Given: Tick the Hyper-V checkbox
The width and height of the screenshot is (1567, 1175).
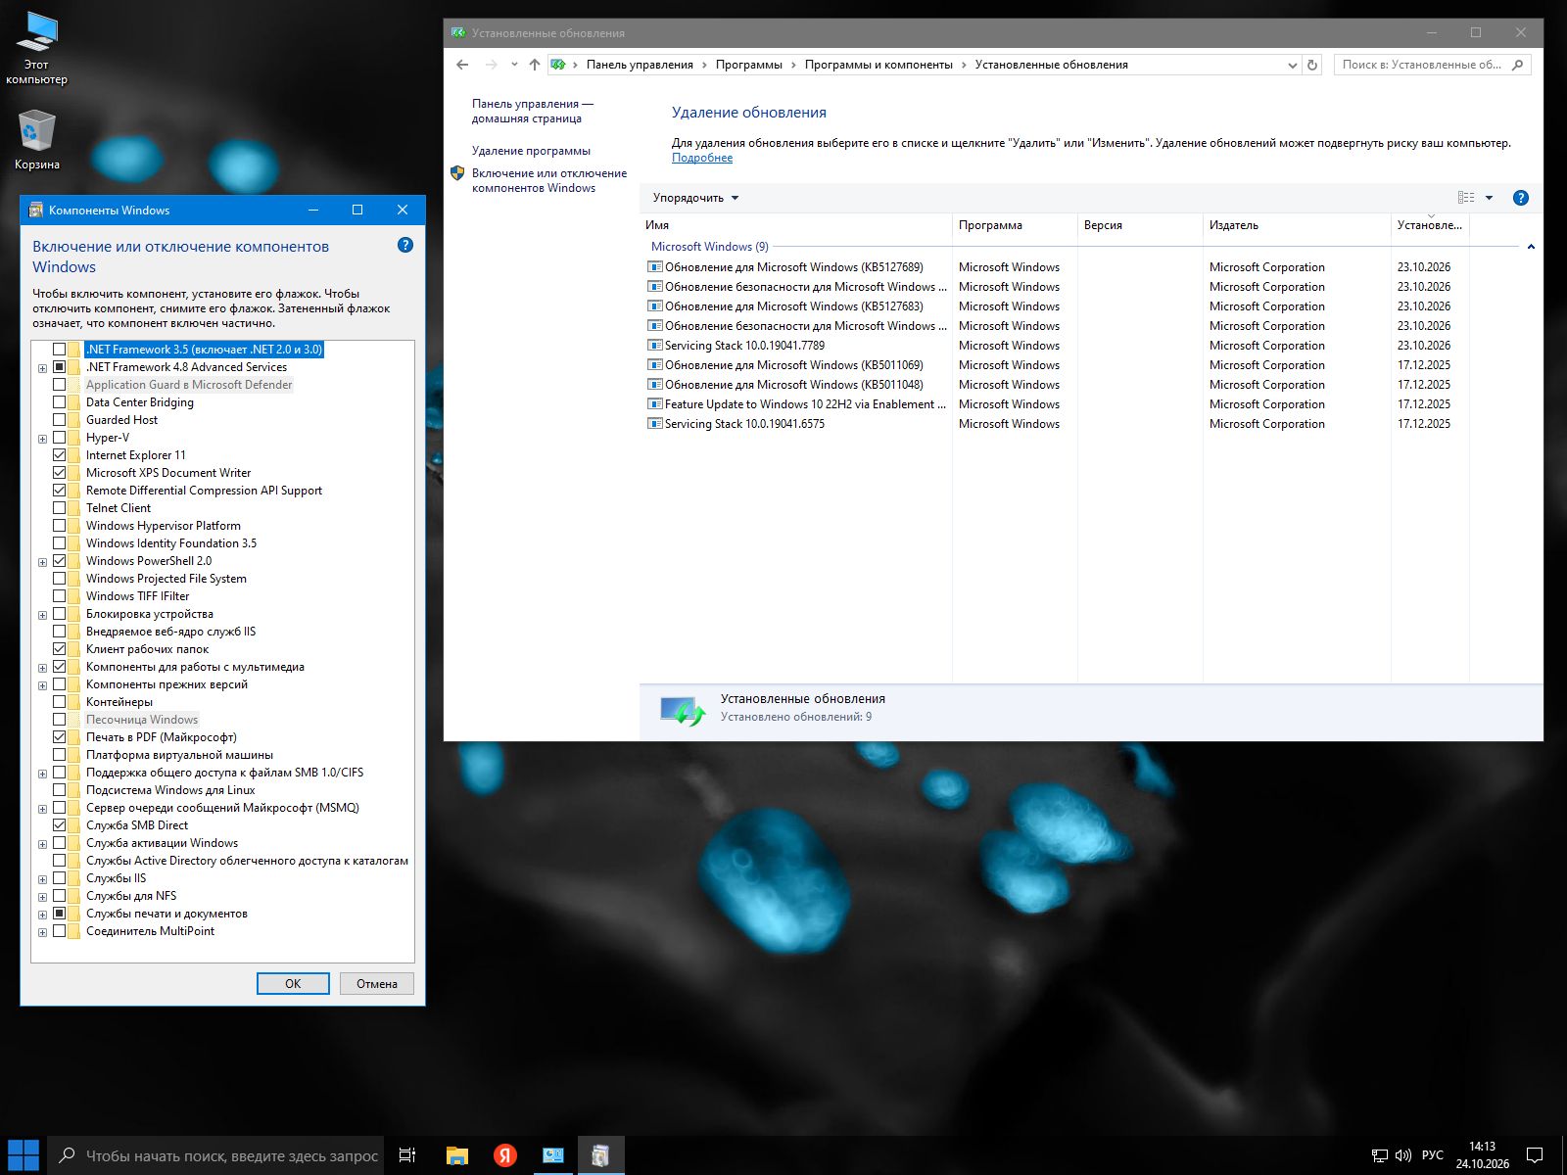Looking at the screenshot, I should pos(60,438).
